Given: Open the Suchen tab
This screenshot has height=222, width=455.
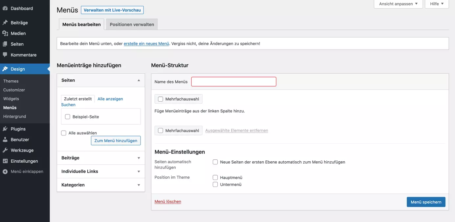Looking at the screenshot, I should point(68,105).
